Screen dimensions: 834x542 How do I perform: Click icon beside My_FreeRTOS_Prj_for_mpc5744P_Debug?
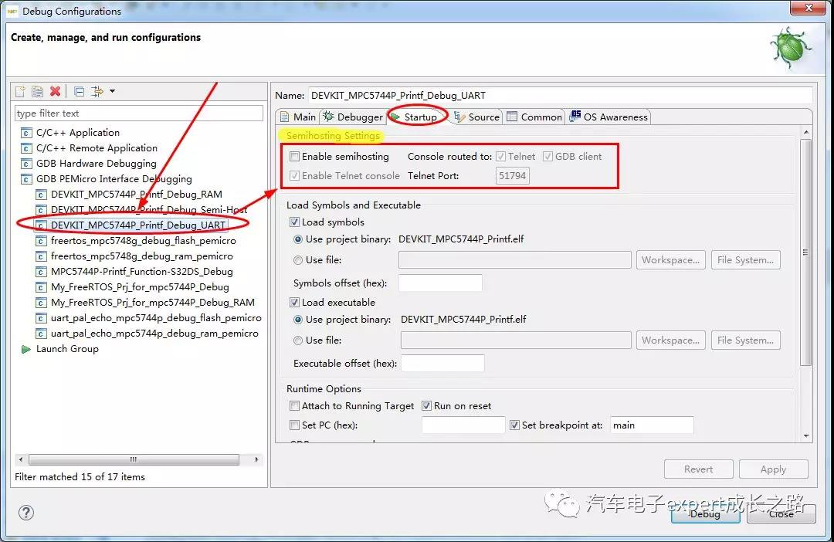pos(41,287)
